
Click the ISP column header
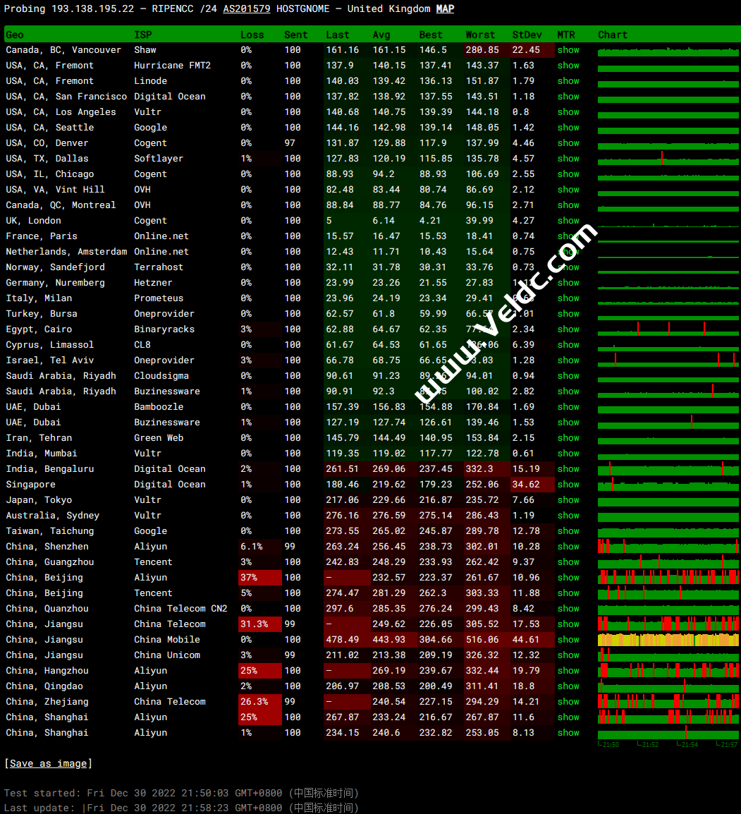143,35
